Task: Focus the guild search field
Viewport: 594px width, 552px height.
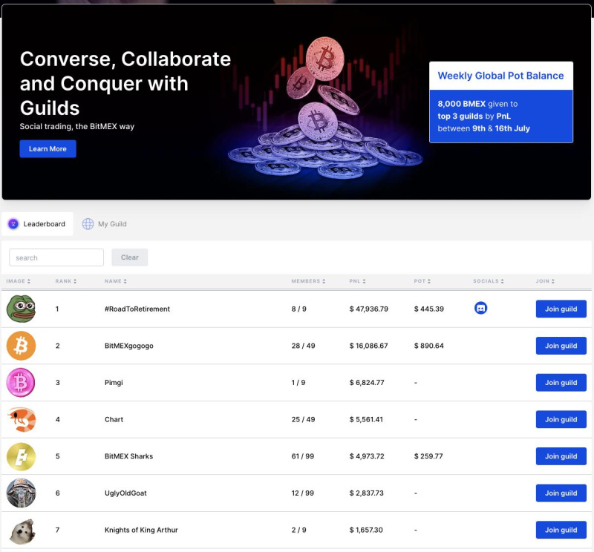Action: click(56, 257)
